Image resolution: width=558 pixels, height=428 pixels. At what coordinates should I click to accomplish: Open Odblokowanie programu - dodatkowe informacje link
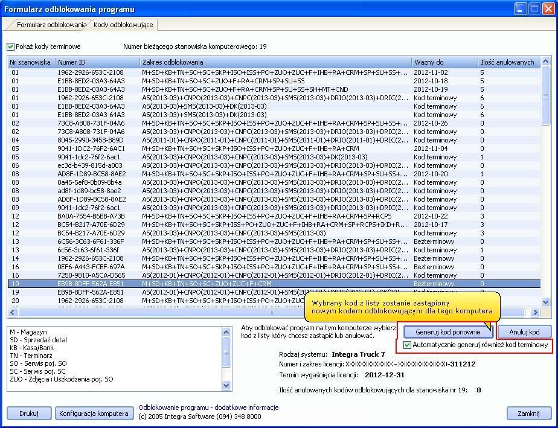(208, 407)
